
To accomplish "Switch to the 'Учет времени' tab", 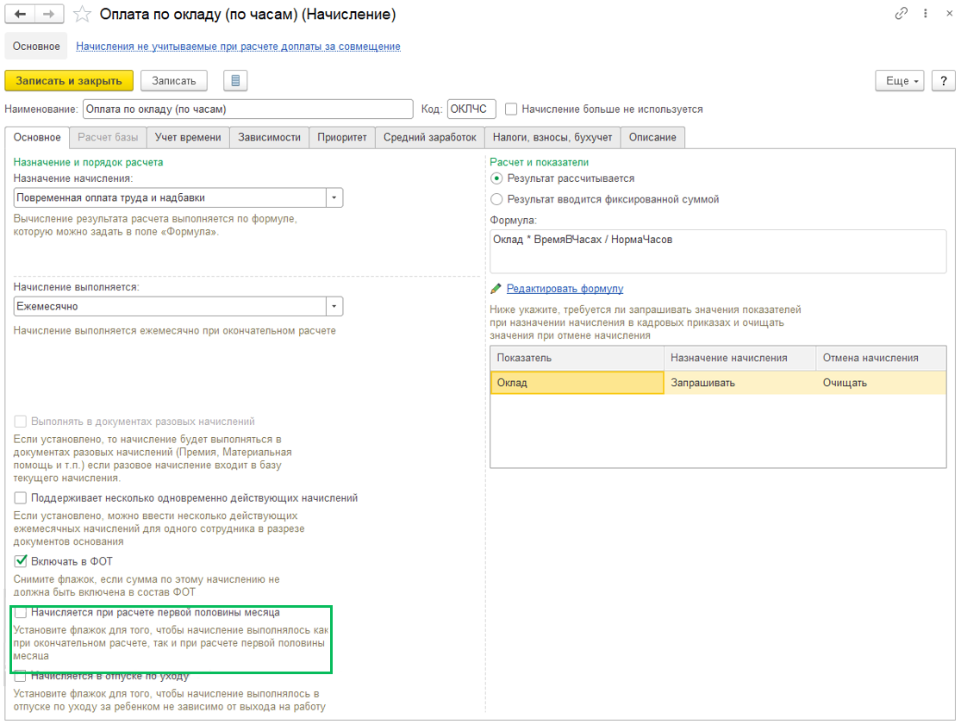I will pos(187,137).
